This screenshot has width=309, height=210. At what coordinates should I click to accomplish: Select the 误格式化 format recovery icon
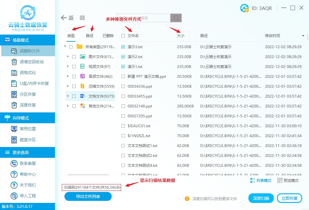coord(14,73)
